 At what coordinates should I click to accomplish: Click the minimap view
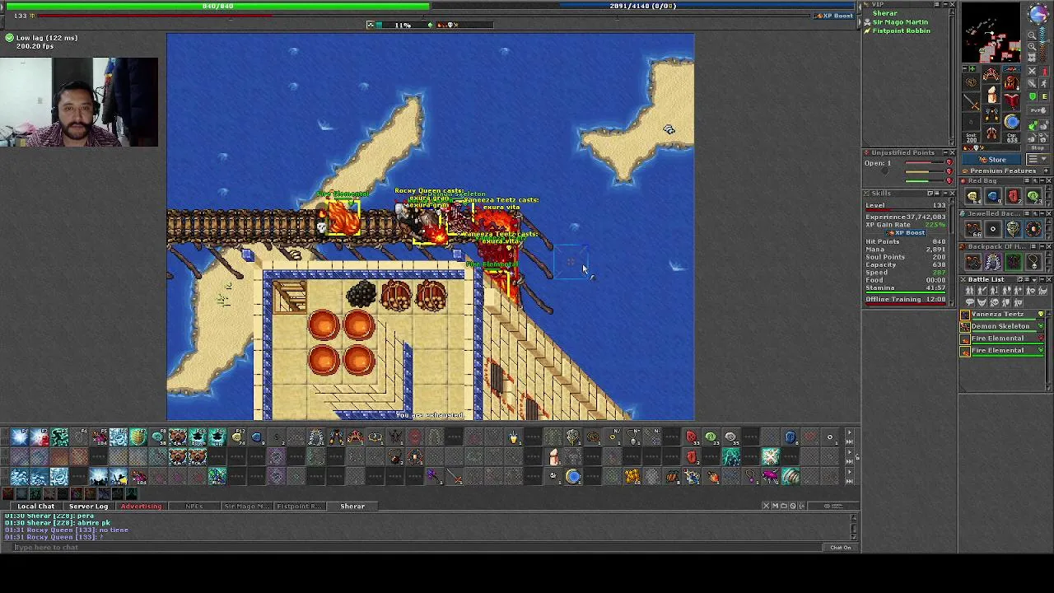coord(991,32)
